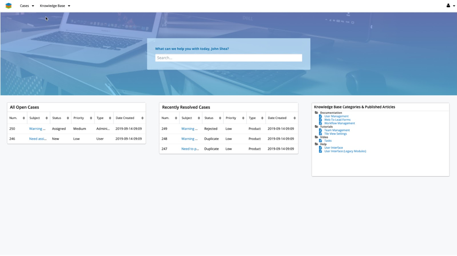The image size is (457, 256).
Task: Open the User Interface (Legacy Modules) article
Action: pos(345,151)
